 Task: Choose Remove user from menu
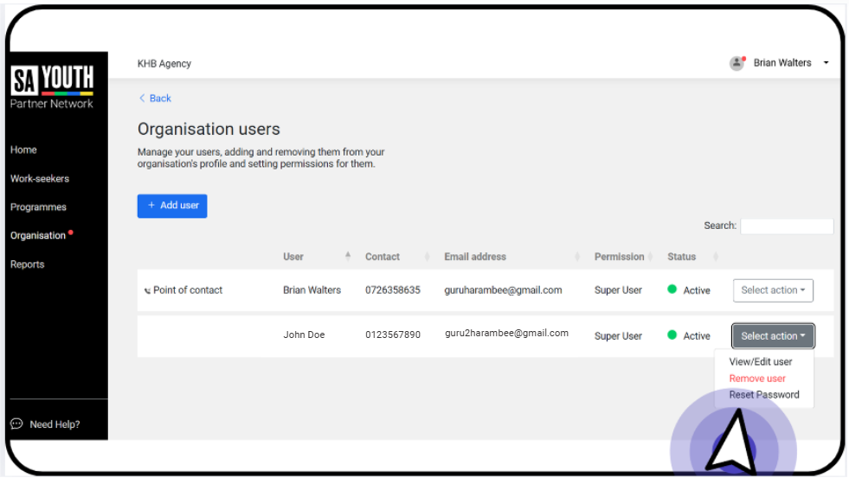click(757, 379)
